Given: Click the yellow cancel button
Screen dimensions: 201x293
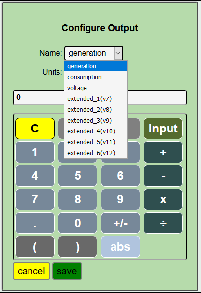Looking at the screenshot, I should [31, 271].
